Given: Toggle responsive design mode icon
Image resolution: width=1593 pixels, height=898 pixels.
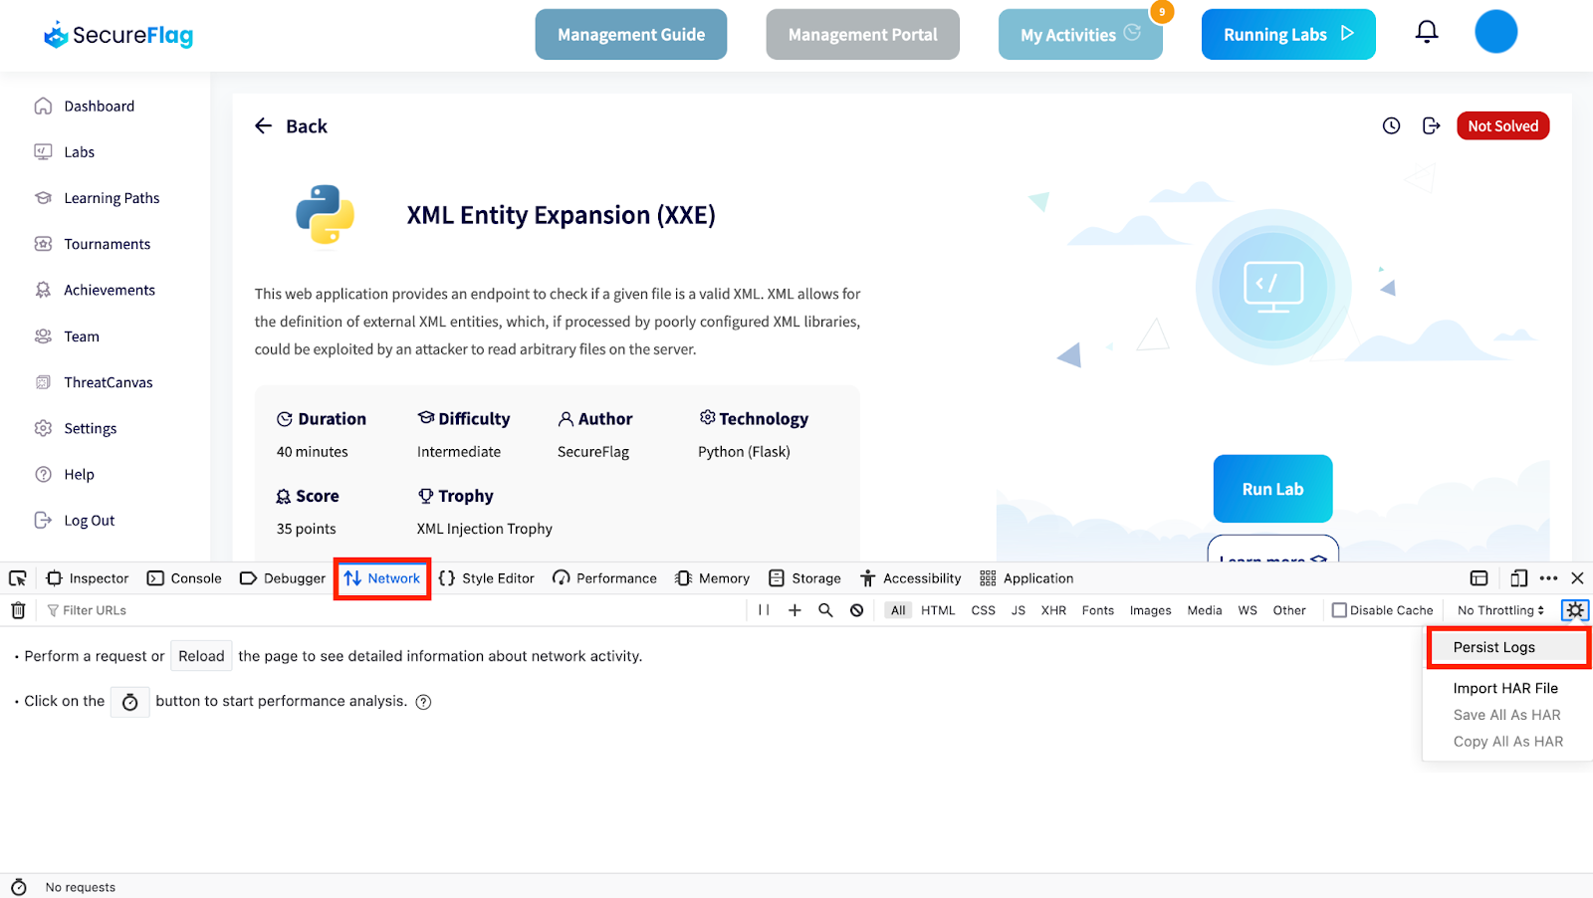Looking at the screenshot, I should pyautogui.click(x=1518, y=578).
